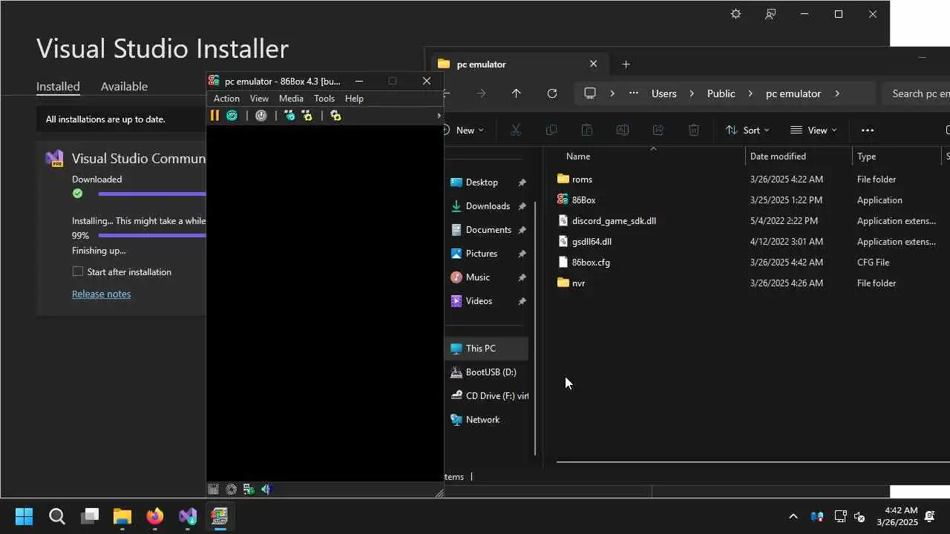The image size is (950, 534).
Task: Expand the 86Box toolbar overflow arrow
Action: 439,116
